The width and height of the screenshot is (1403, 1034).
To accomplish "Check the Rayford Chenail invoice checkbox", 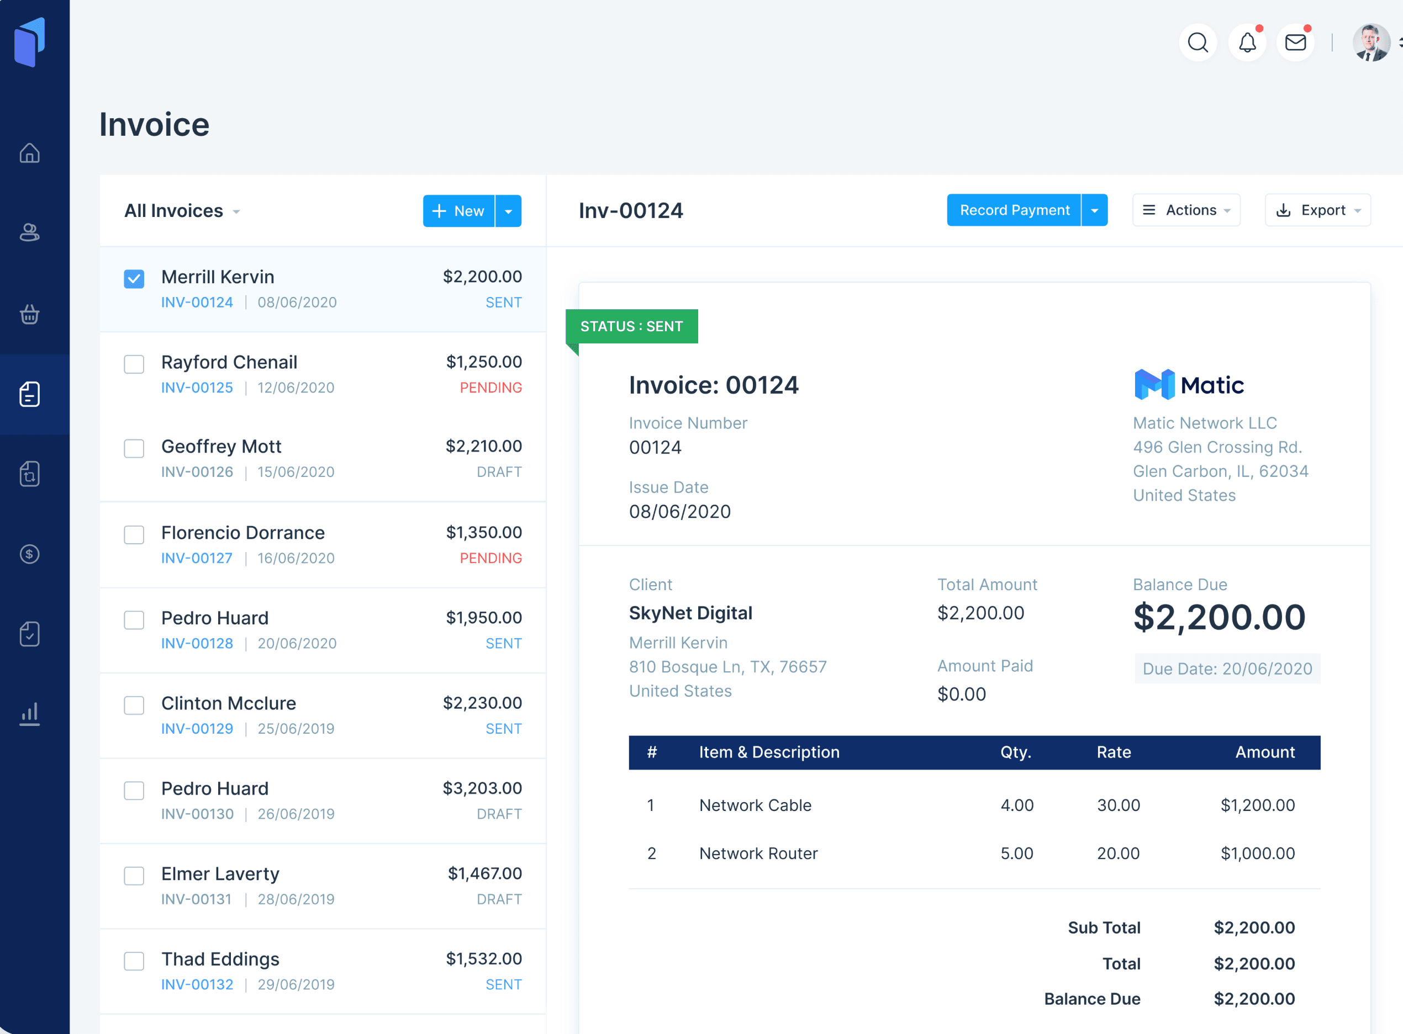I will (x=134, y=364).
